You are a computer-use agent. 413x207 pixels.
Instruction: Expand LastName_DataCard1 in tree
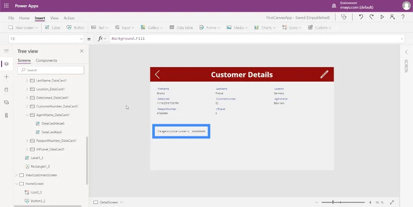[27, 81]
